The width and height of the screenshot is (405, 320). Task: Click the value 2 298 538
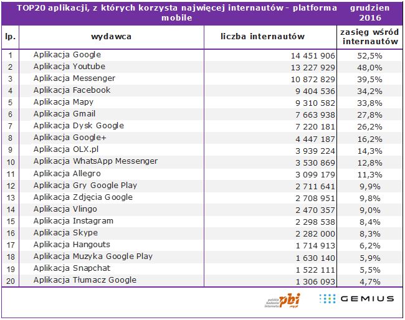tap(315, 222)
